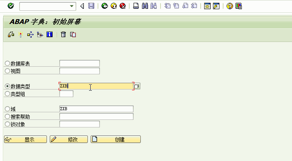Click the 数据库表 input field
The image size is (292, 161).
[x=79, y=63]
